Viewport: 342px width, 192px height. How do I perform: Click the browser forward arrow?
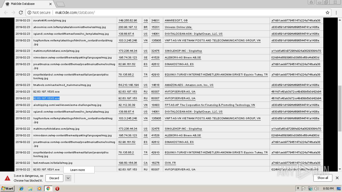point(13,13)
